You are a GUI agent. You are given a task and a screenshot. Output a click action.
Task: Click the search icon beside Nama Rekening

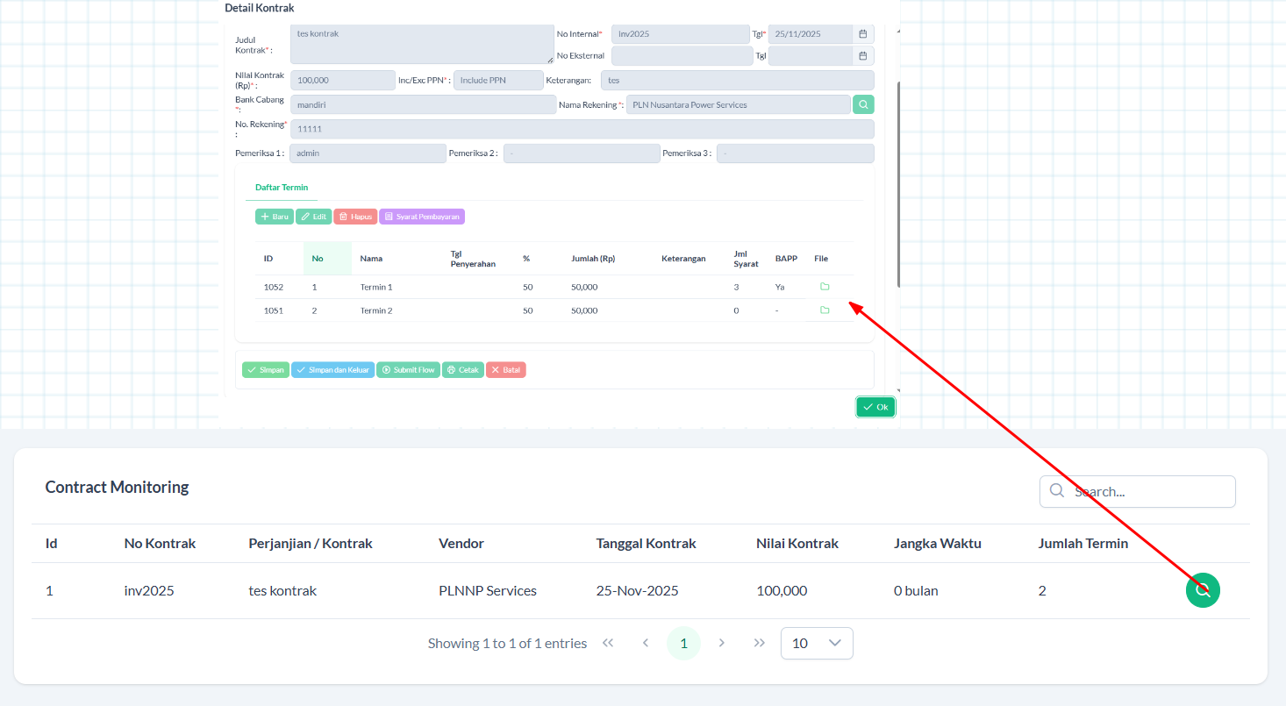[x=863, y=104]
